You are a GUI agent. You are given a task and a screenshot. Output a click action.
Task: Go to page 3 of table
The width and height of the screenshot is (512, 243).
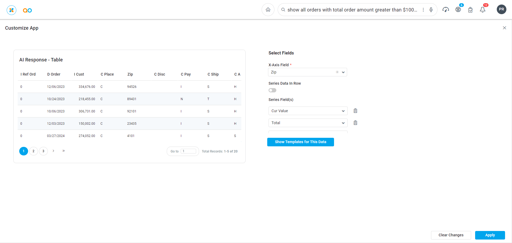point(43,151)
